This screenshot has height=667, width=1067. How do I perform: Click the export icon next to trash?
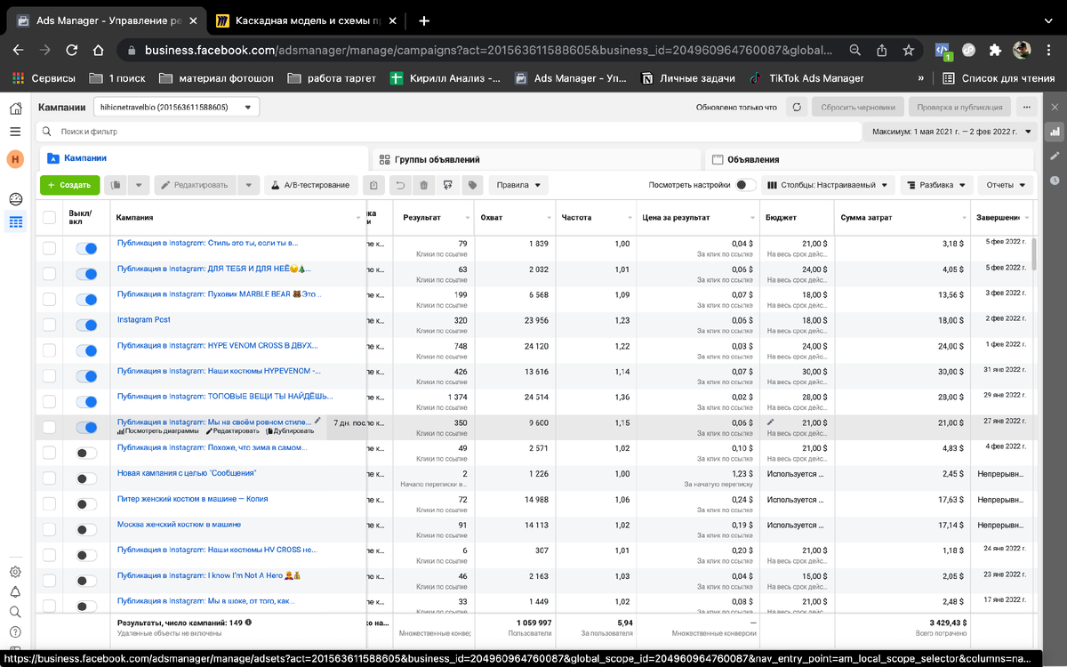pyautogui.click(x=447, y=185)
